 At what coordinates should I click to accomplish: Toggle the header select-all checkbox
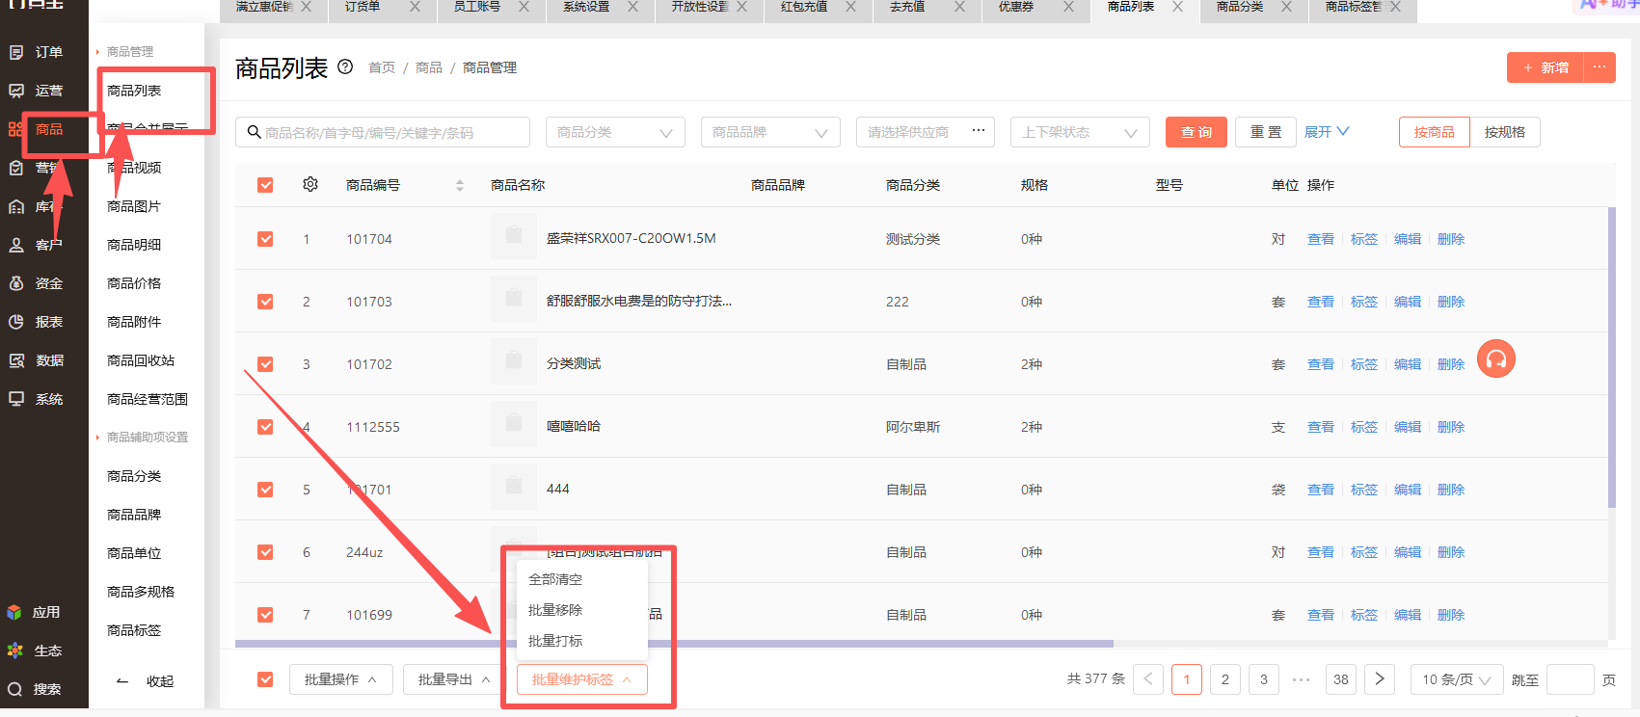point(265,185)
